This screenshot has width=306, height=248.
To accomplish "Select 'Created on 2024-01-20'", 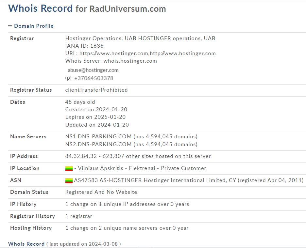I will coord(96,110).
